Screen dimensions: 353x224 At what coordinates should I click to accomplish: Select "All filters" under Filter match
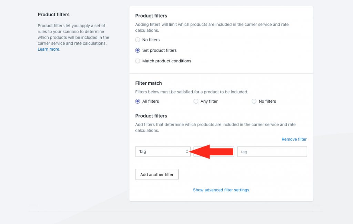click(x=138, y=101)
